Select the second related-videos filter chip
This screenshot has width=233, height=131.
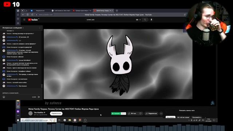pos(183,117)
